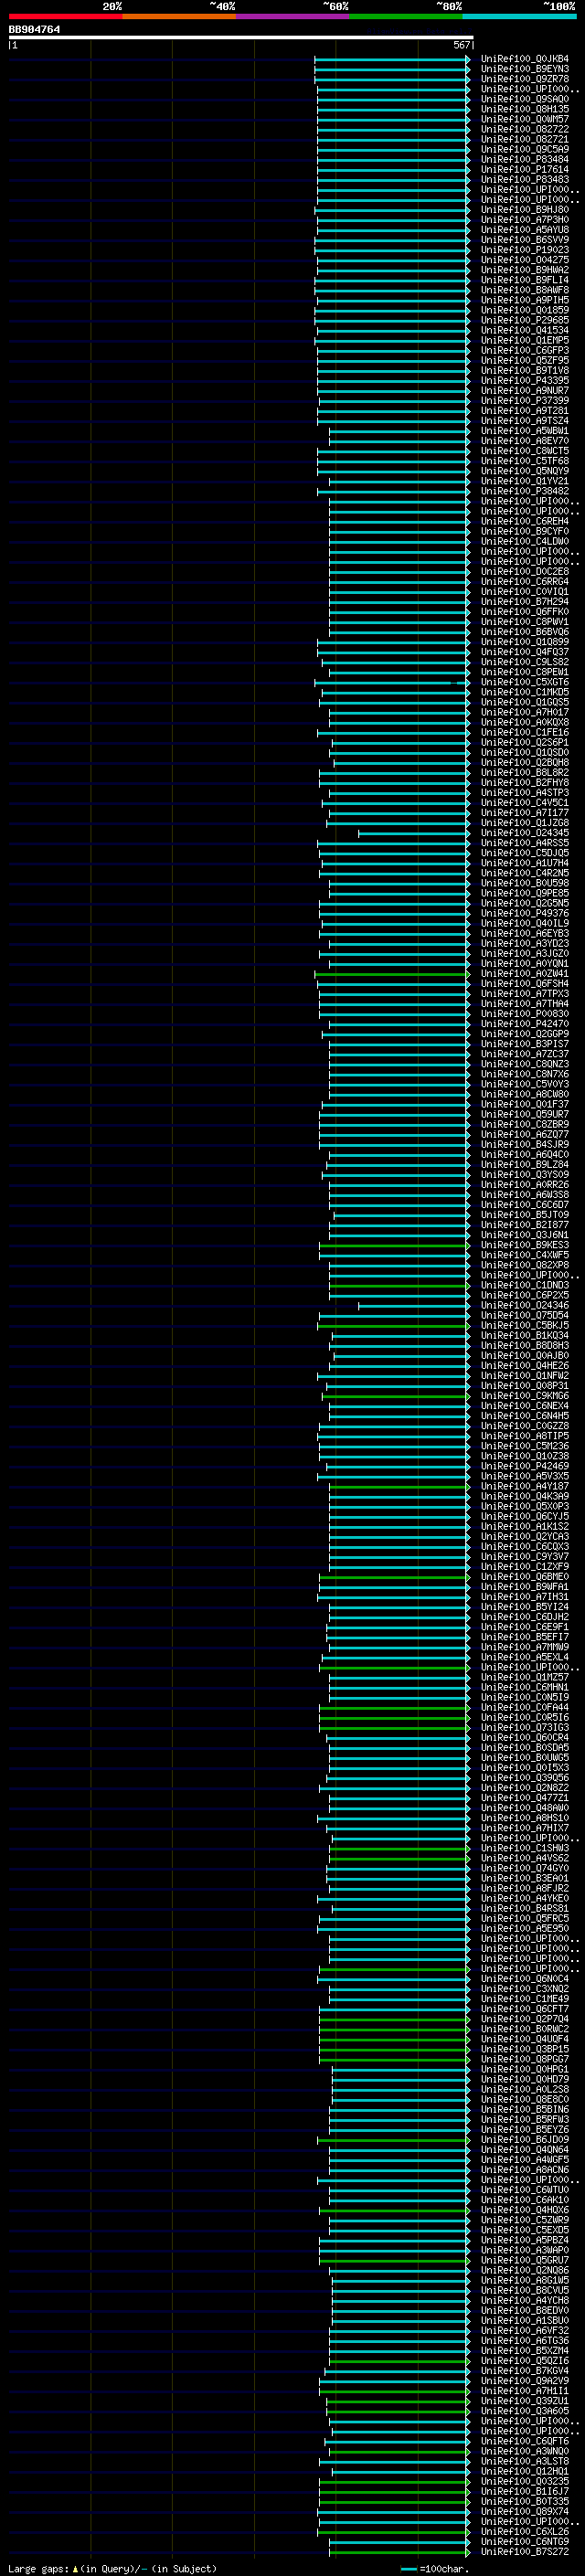This screenshot has width=585, height=2576.
Task: Click the green ~80% identity legend segment
Action: (406, 17)
